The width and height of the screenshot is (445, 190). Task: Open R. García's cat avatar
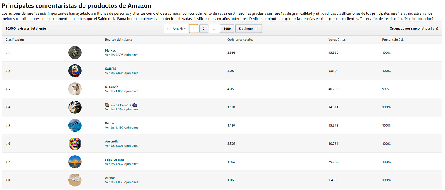click(75, 89)
